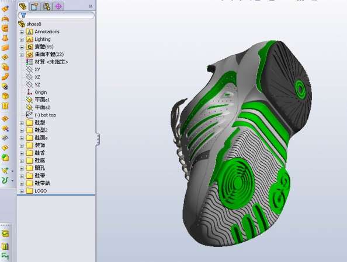Select the DimXpert crosshair tab icon

(58, 6)
